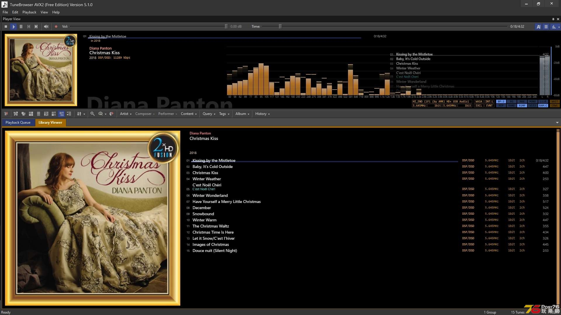The height and width of the screenshot is (315, 561).
Task: Open the Content dropdown
Action: coord(189,114)
